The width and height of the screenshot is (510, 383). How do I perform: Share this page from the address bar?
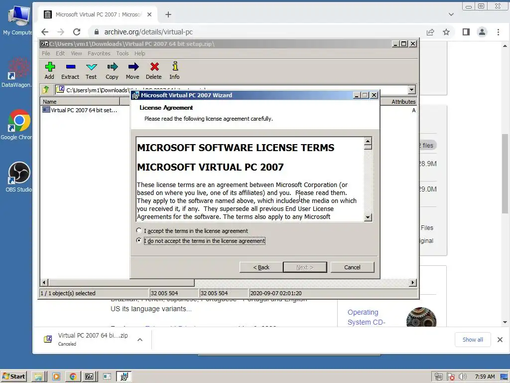point(430,32)
